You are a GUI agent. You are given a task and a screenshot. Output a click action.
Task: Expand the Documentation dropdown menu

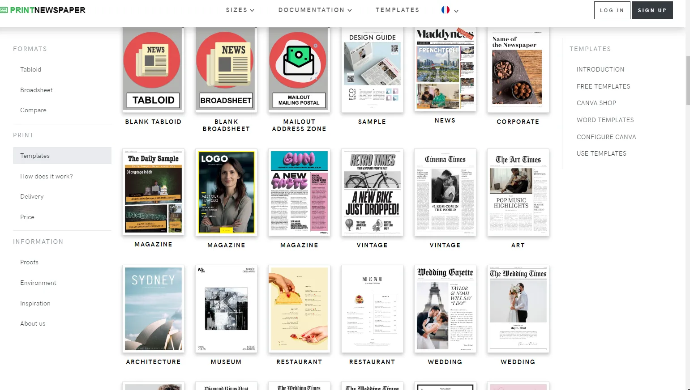[315, 10]
